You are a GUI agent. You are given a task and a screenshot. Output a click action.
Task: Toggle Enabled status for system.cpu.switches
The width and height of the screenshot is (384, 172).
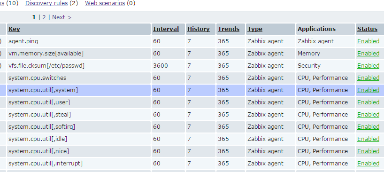click(x=368, y=78)
